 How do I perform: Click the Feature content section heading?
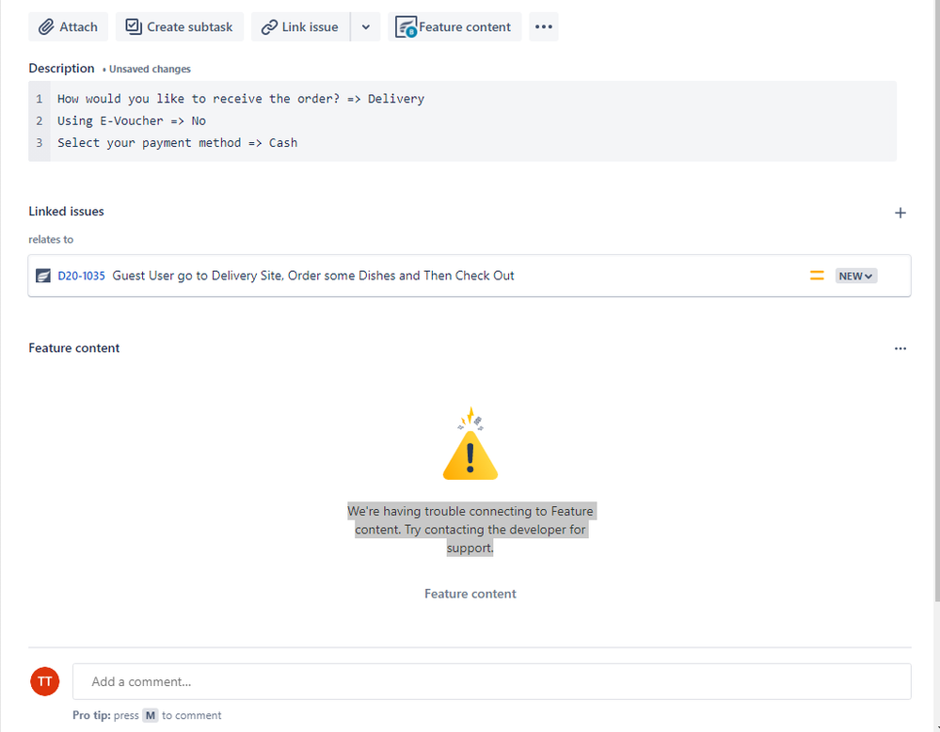pos(73,348)
